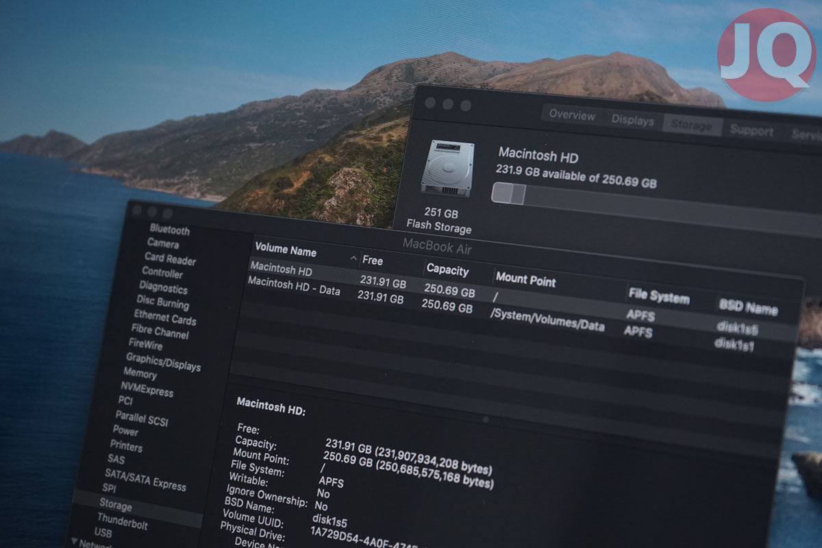The image size is (822, 548).
Task: Click the 'Macintosh HD:' heading in the details pane
Action: coord(271,406)
